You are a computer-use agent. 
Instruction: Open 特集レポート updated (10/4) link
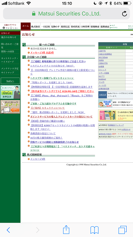pos(52,82)
